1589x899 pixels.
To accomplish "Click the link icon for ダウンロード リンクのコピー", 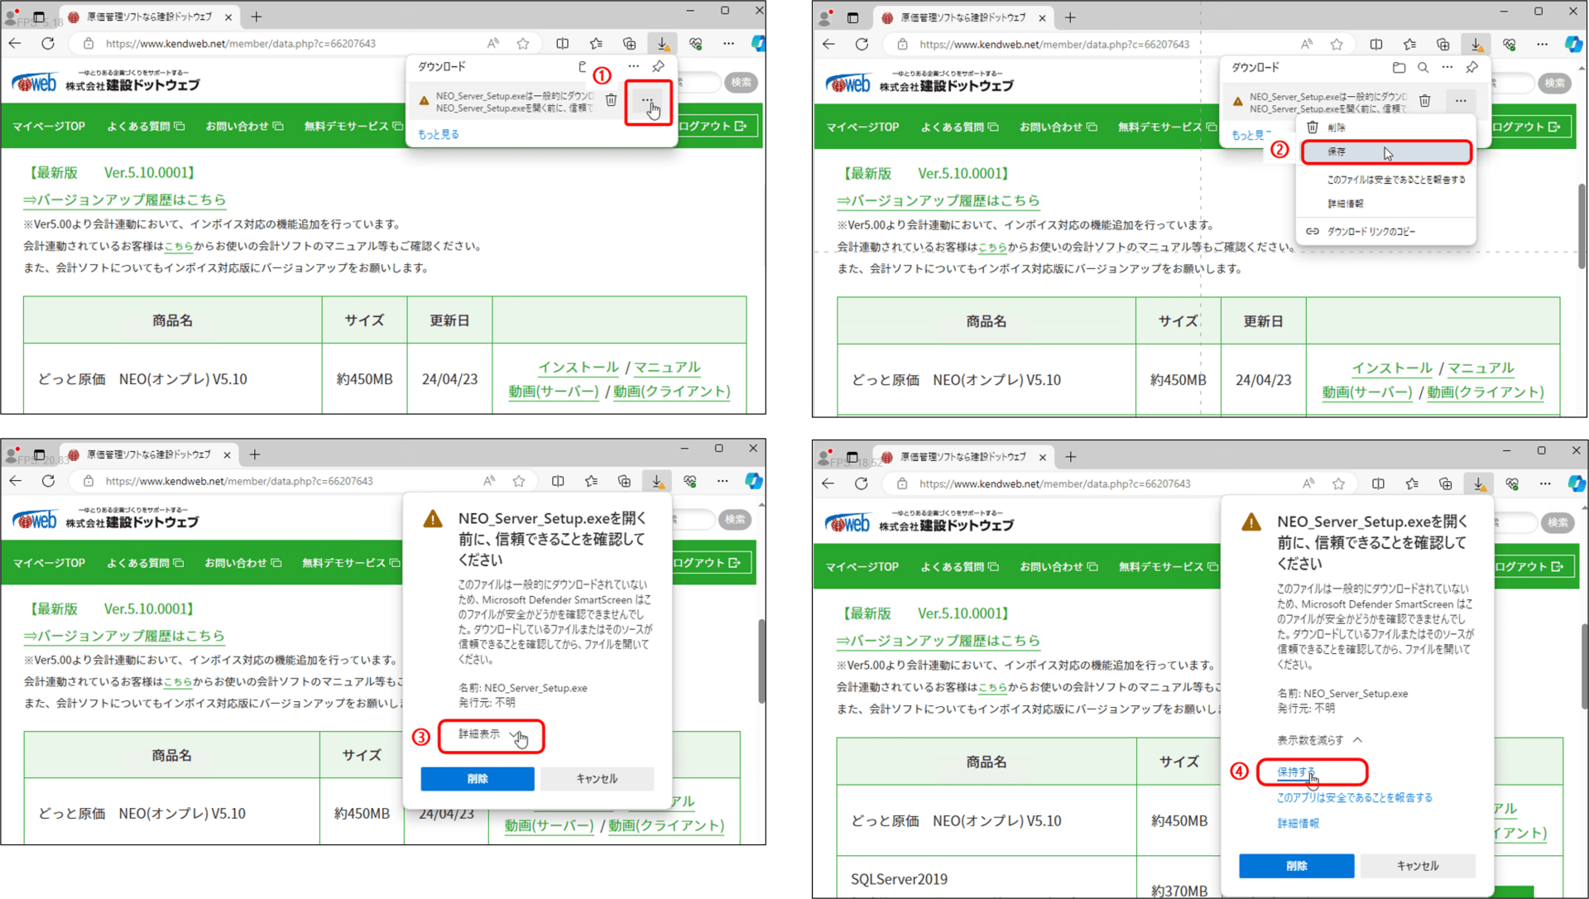I will (x=1313, y=232).
